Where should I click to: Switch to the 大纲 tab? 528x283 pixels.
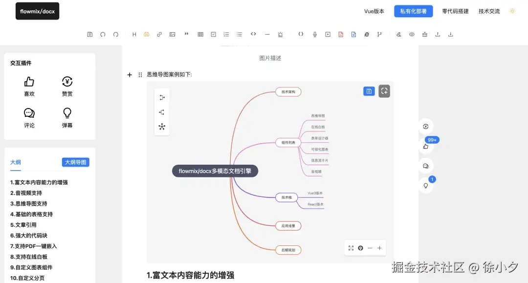[x=15, y=162]
